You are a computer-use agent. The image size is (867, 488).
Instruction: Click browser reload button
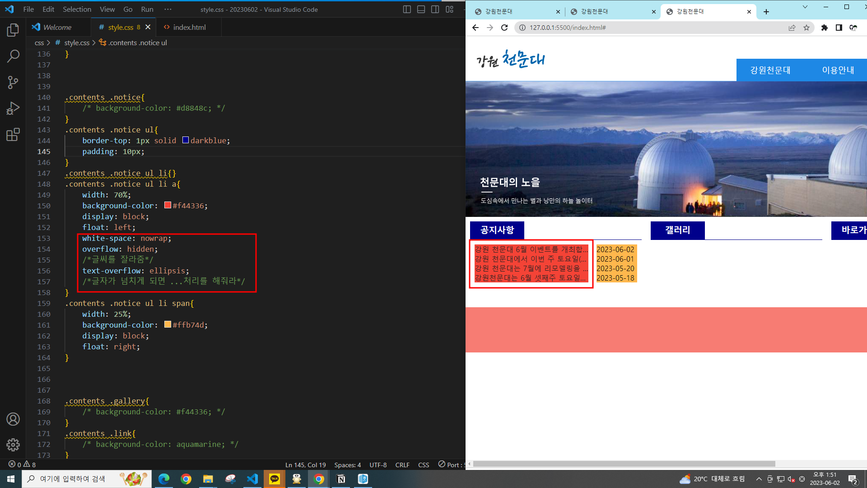[504, 28]
